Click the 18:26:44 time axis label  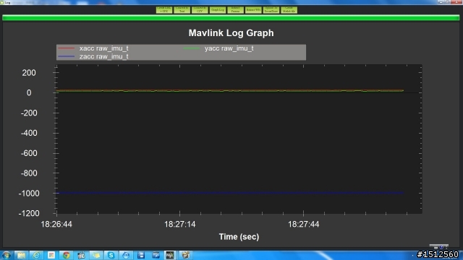click(x=56, y=225)
